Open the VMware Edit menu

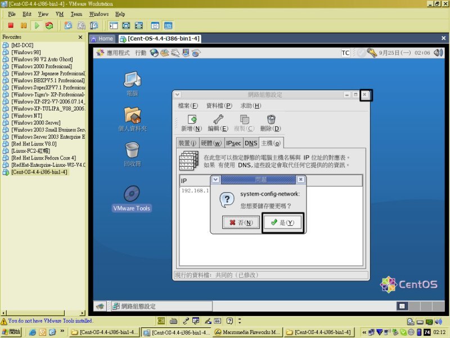(27, 14)
